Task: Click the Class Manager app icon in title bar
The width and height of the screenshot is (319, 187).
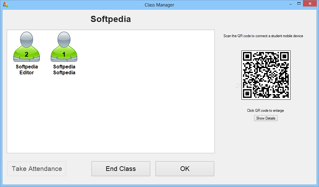Action: click(6, 5)
